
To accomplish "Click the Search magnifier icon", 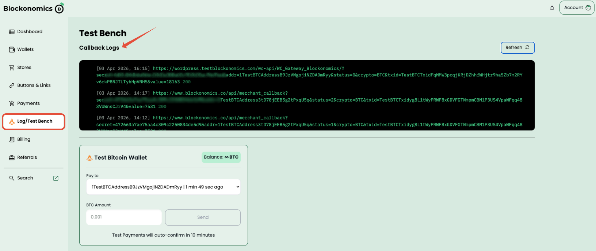I will tap(12, 178).
